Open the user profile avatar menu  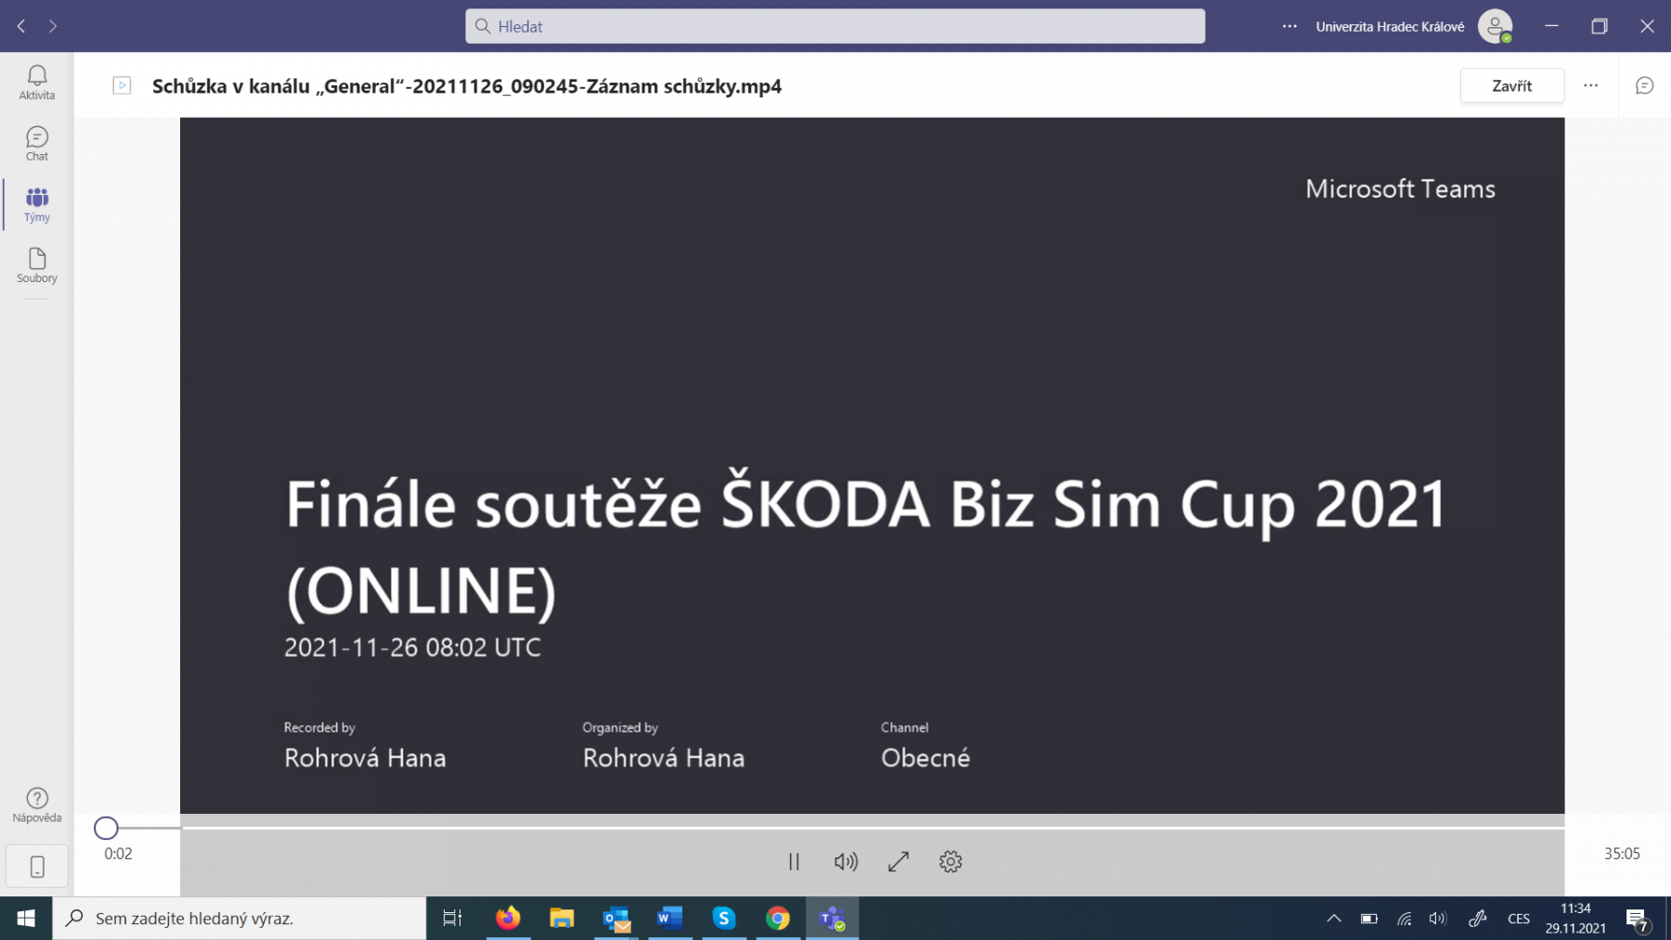pyautogui.click(x=1495, y=26)
